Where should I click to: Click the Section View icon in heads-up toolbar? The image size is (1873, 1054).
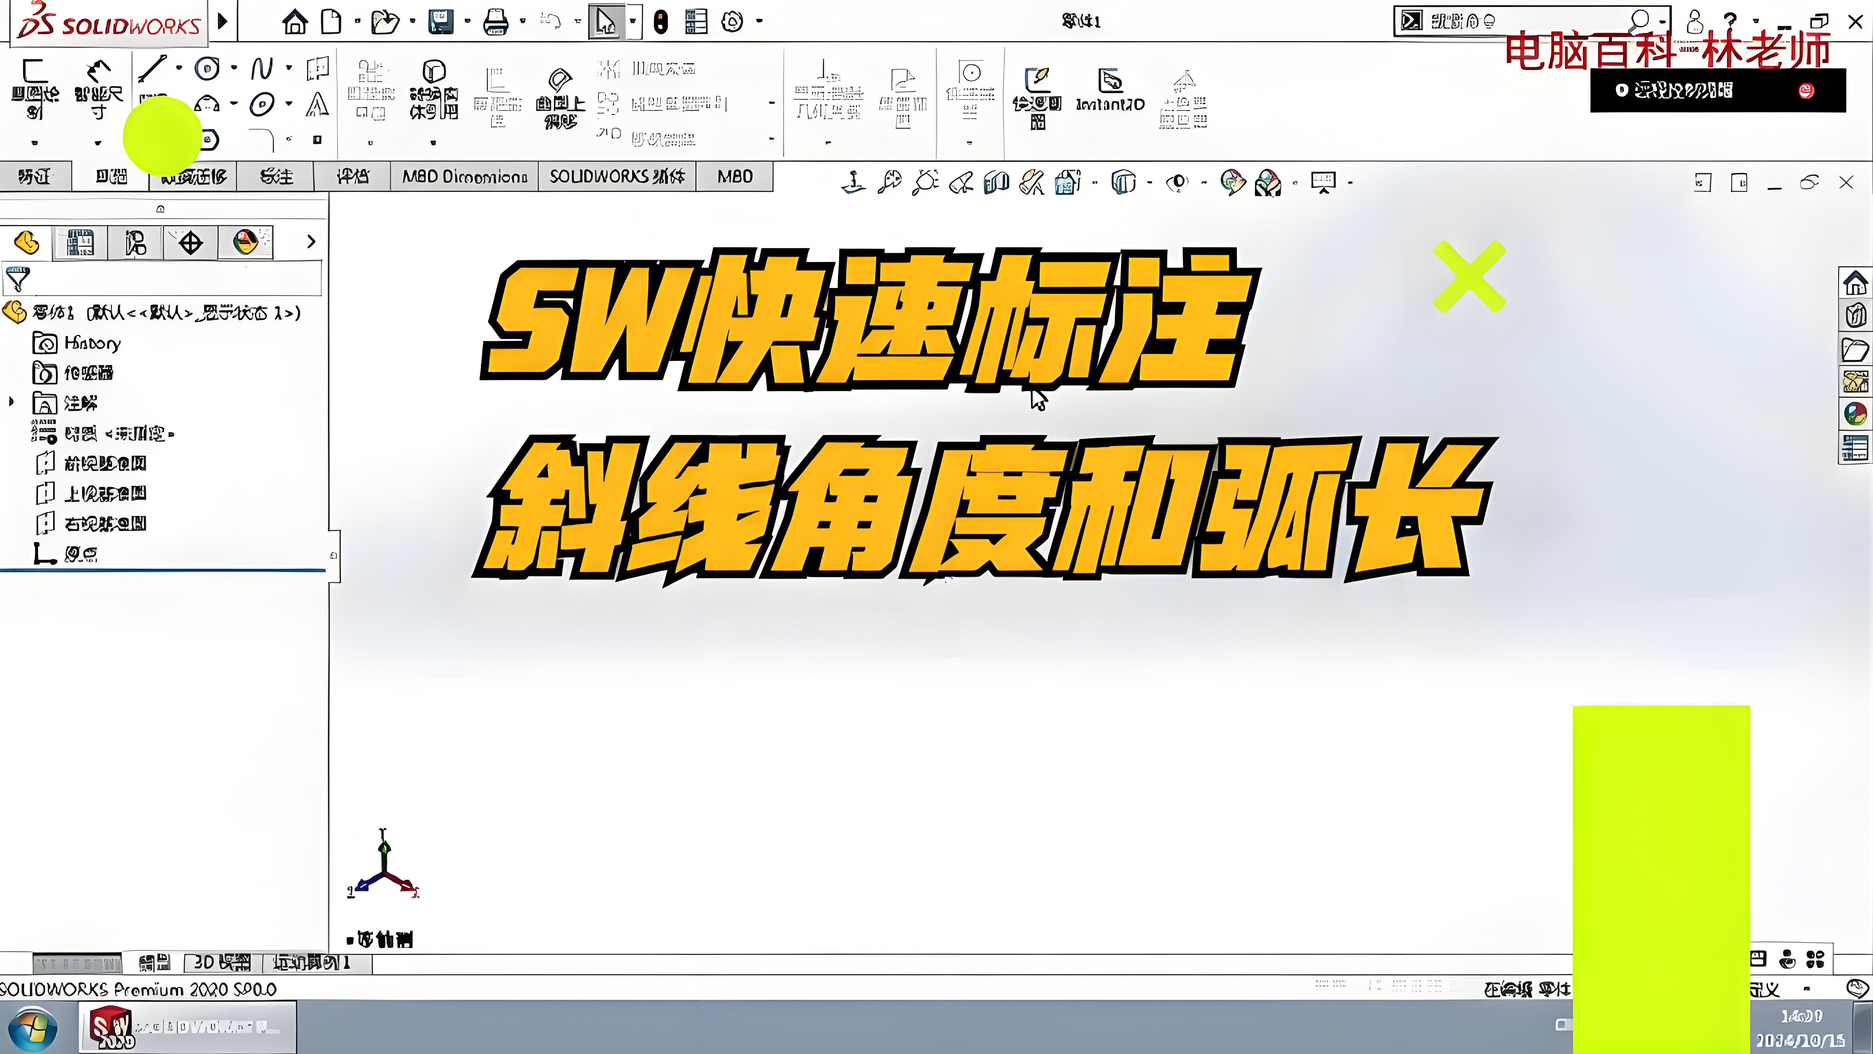tap(996, 182)
